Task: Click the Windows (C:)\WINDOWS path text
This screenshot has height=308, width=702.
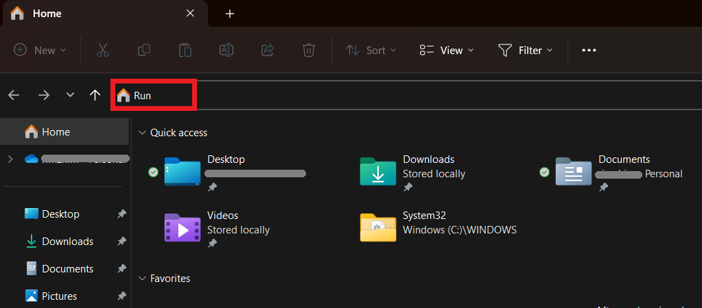Action: [460, 230]
